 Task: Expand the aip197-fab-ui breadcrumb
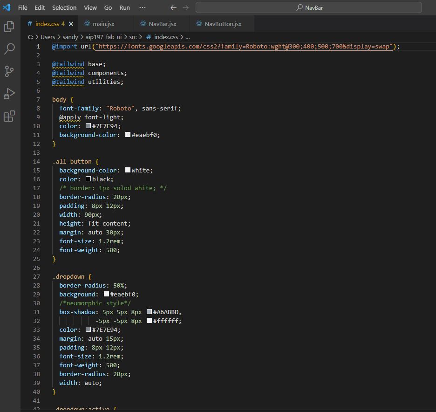104,37
